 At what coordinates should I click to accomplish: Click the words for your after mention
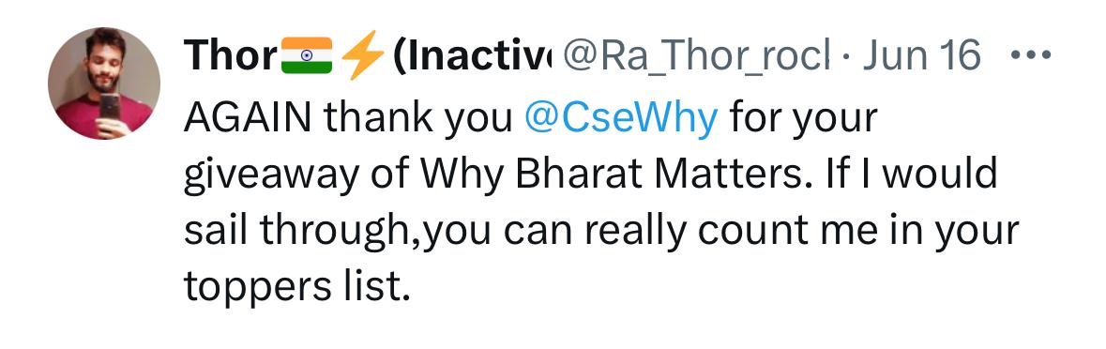pyautogui.click(x=803, y=119)
